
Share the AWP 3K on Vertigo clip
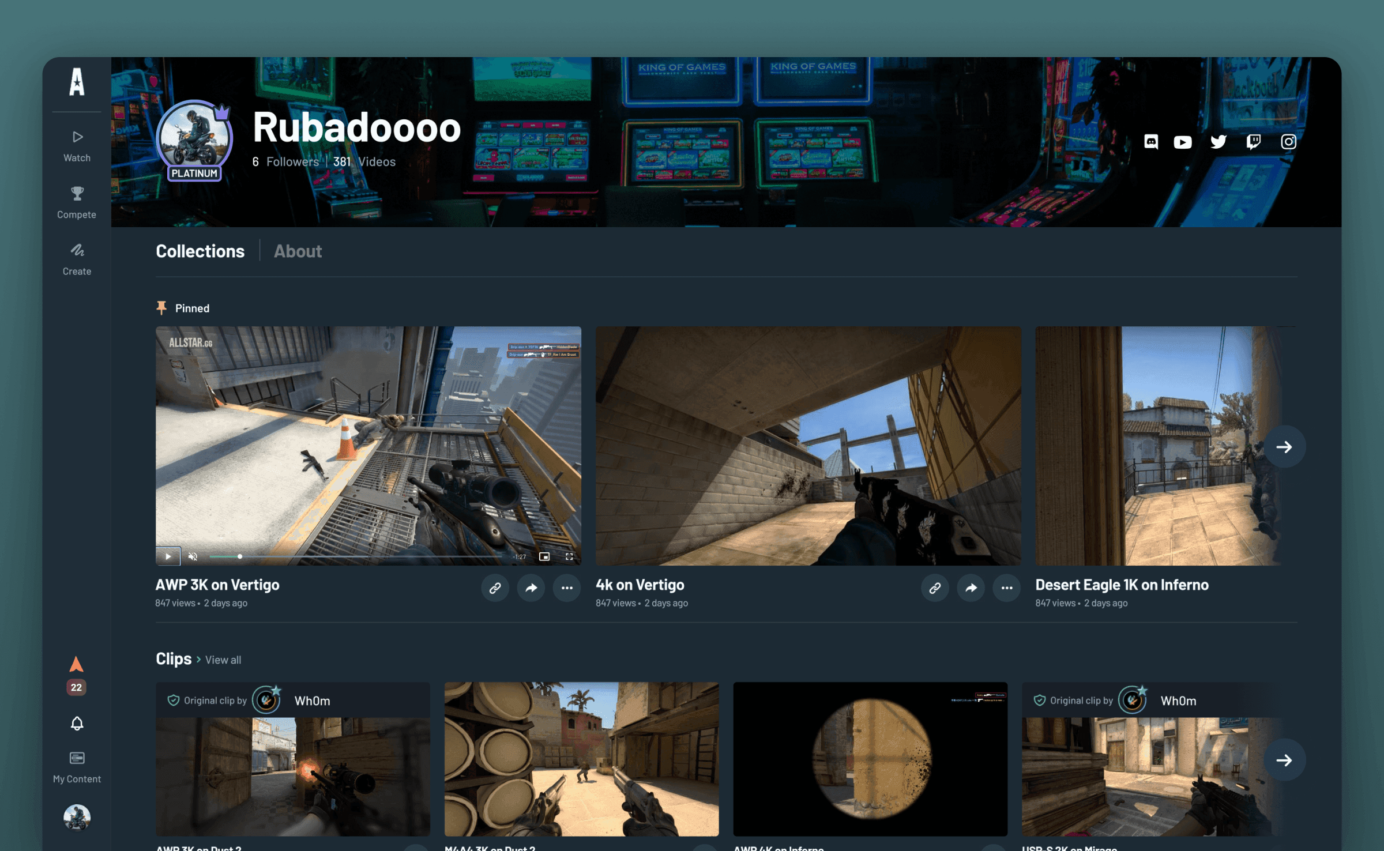[531, 588]
